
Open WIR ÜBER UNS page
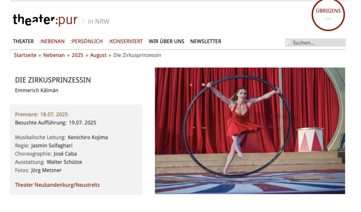coord(167,41)
